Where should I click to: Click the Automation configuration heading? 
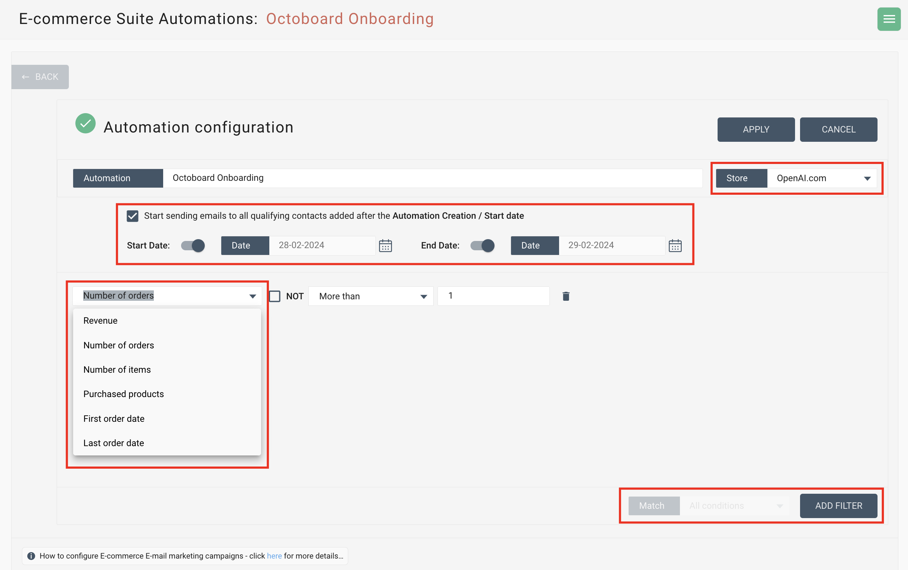[198, 127]
